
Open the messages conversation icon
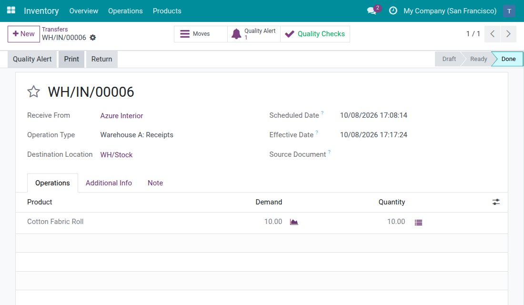(x=372, y=10)
